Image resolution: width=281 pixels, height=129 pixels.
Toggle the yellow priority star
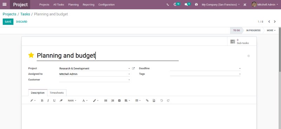[x=31, y=55]
